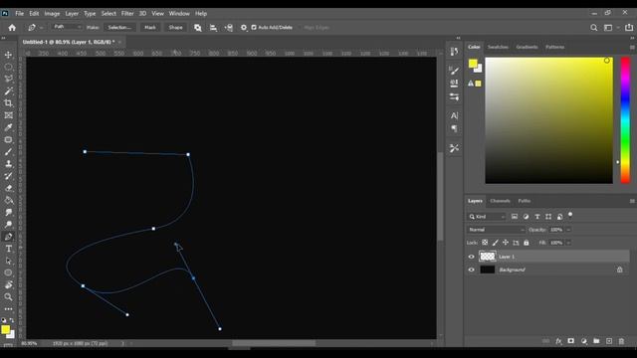Open the Filter menu

pyautogui.click(x=127, y=13)
